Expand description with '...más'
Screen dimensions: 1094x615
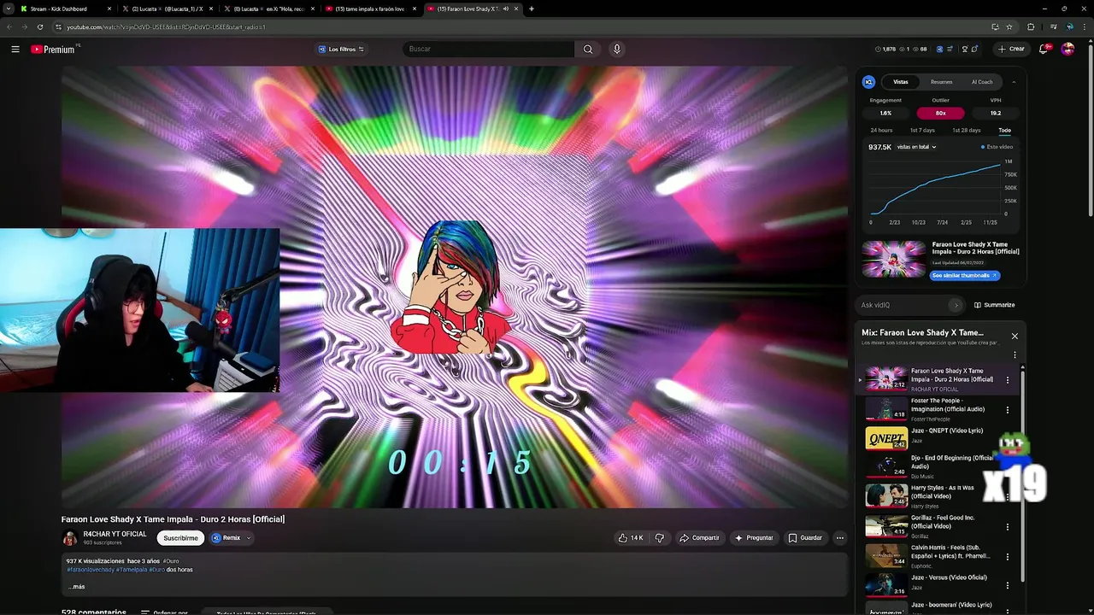click(x=76, y=587)
